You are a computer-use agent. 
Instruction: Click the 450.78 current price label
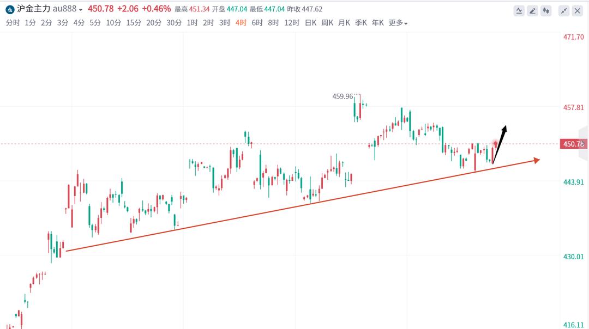point(573,144)
